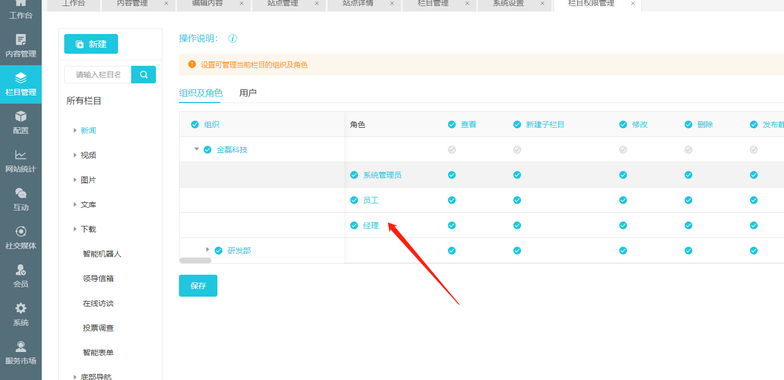The image size is (784, 380).
Task: Open 配置 in the left sidebar
Action: tap(21, 123)
